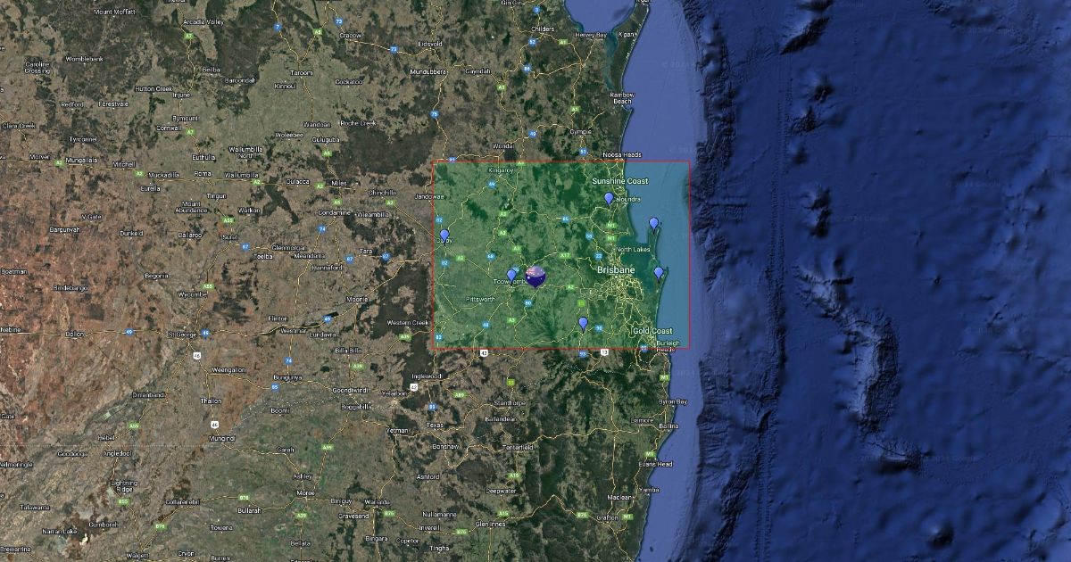Select the Arcadia Valley label
1071x562 pixels.
pyautogui.click(x=203, y=21)
